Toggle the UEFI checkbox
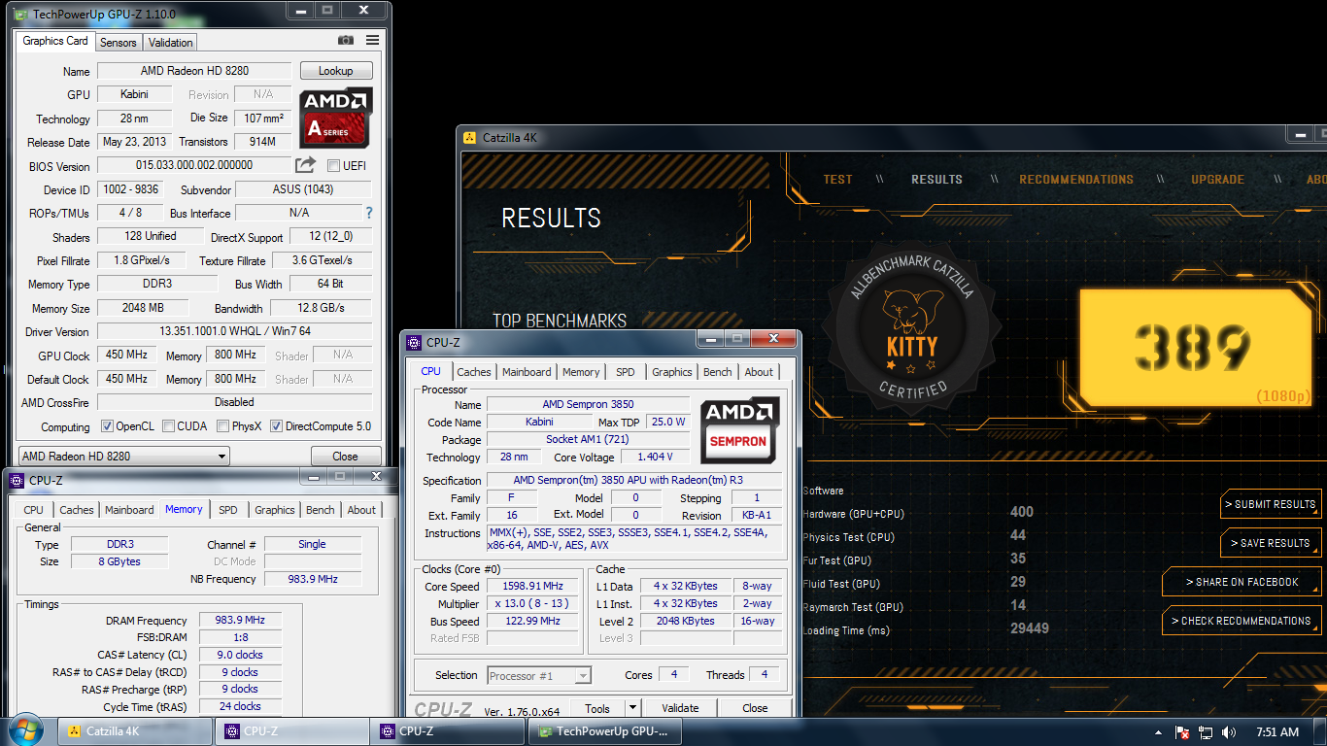This screenshot has width=1327, height=746. coord(333,166)
